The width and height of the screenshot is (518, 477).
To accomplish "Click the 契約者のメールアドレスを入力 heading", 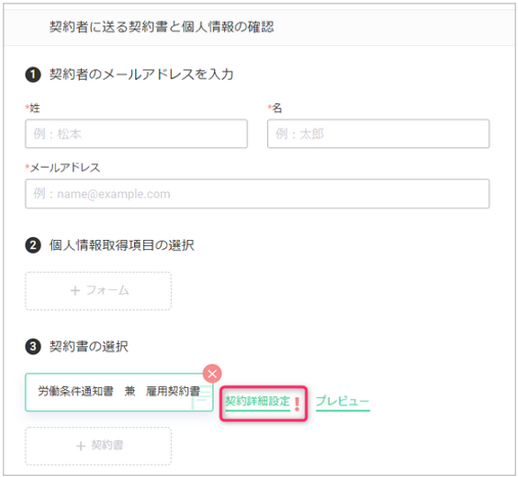I will (141, 75).
